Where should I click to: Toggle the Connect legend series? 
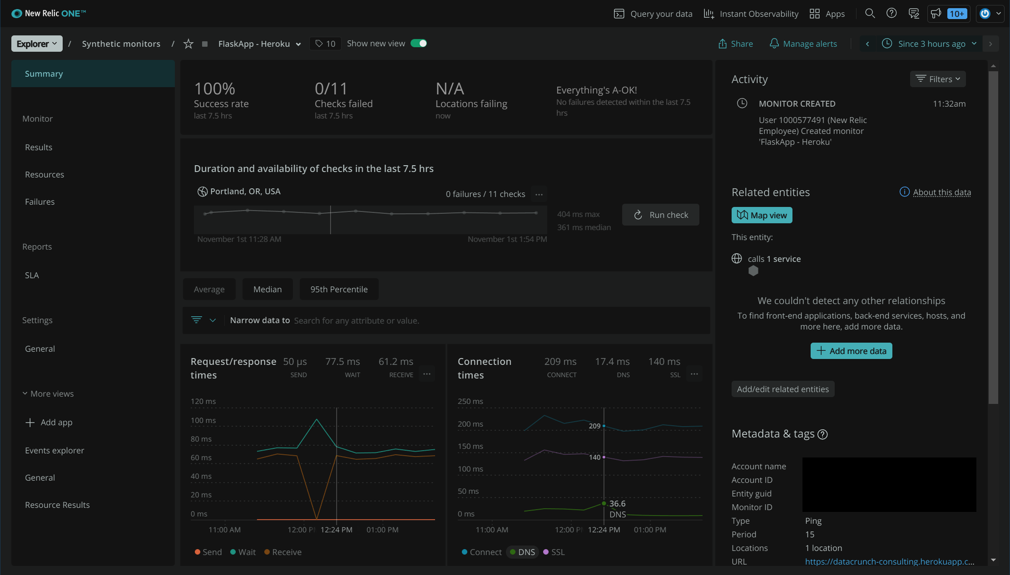pos(481,552)
